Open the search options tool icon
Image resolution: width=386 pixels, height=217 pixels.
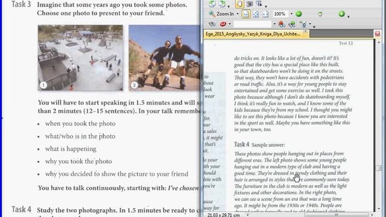303,24
